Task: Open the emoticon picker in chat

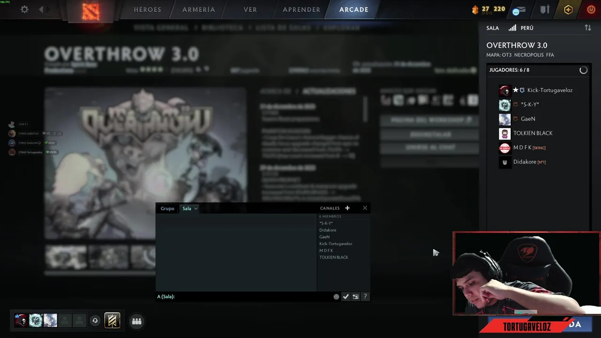Action: (x=336, y=297)
